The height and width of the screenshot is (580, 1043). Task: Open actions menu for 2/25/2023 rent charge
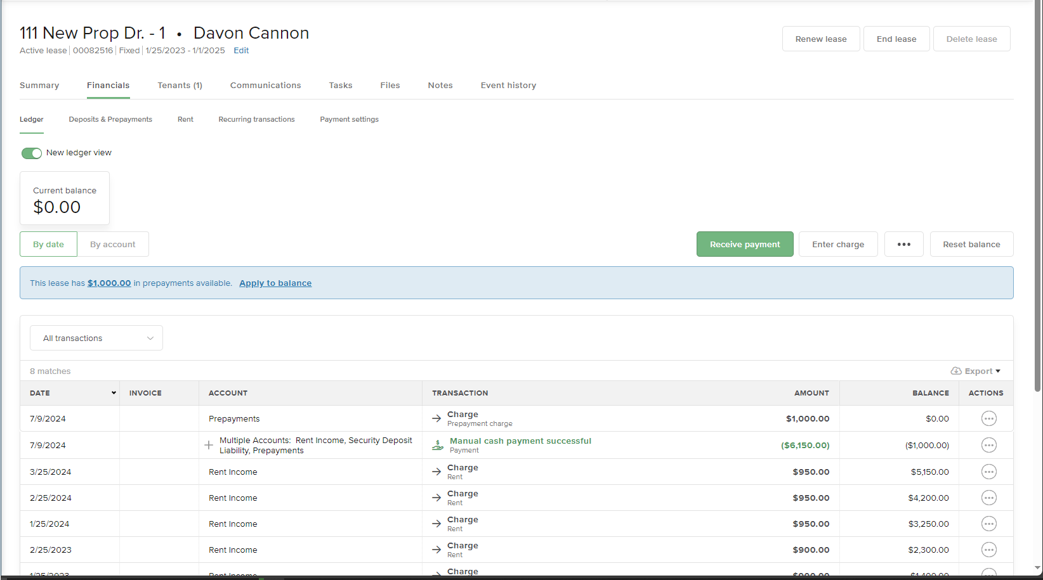988,550
